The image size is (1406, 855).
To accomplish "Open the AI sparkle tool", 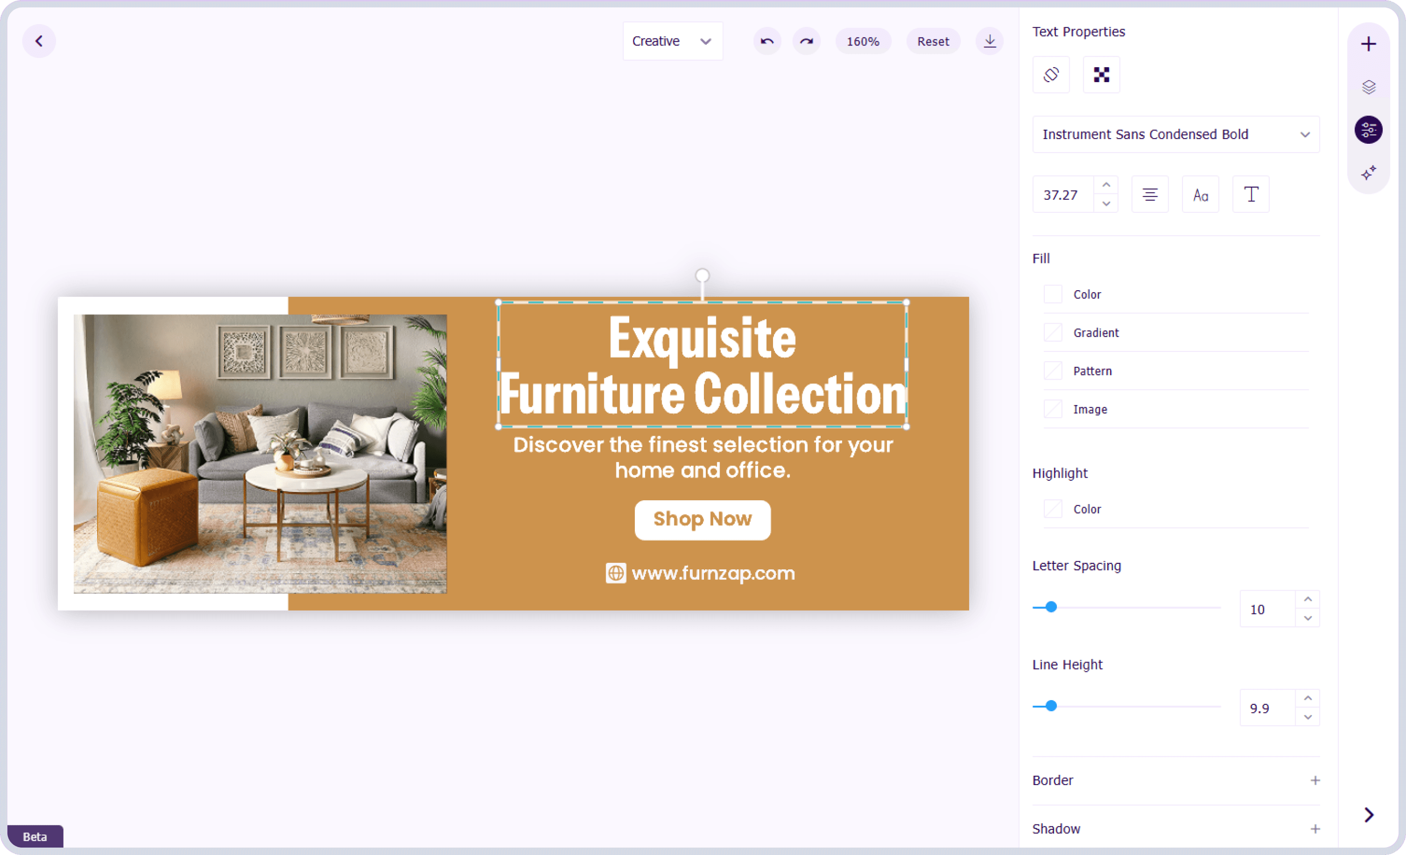I will pos(1368,173).
